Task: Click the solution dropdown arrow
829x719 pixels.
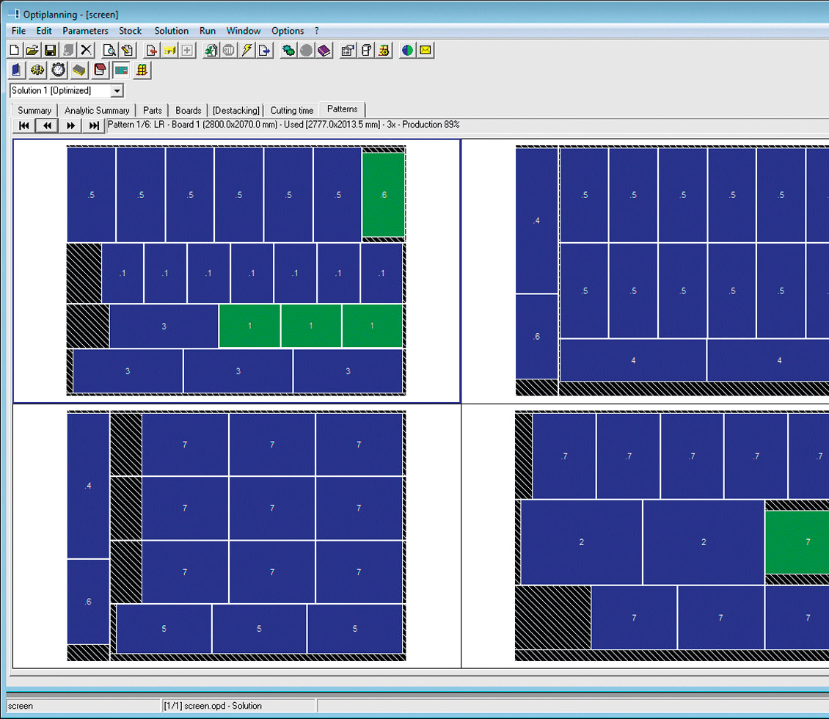Action: pos(117,91)
